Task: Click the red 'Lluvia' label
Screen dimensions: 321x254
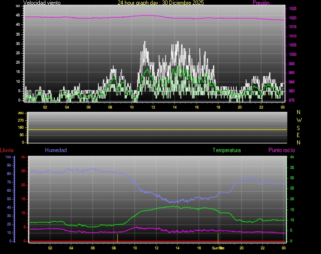Action: pyautogui.click(x=7, y=150)
